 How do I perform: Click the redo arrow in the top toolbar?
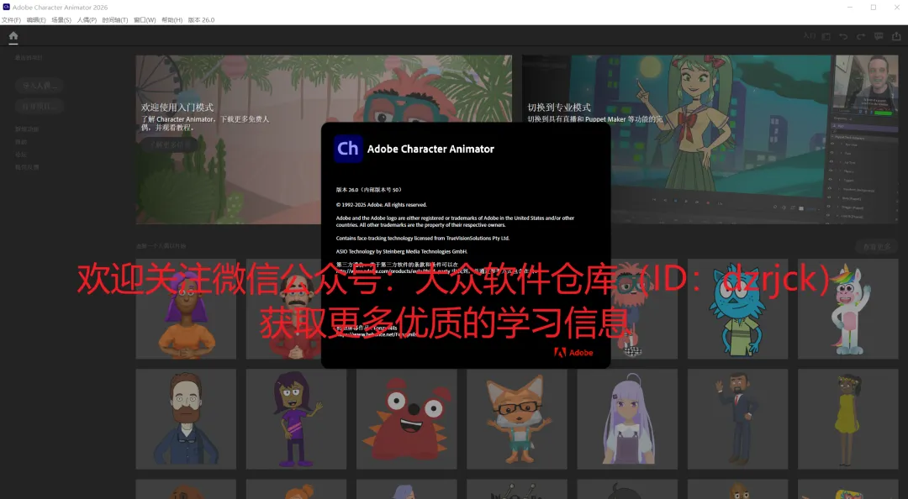(x=861, y=36)
